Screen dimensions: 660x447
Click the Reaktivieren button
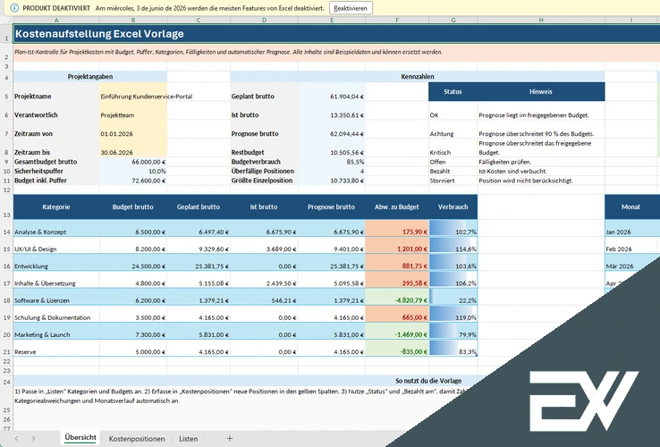point(351,8)
